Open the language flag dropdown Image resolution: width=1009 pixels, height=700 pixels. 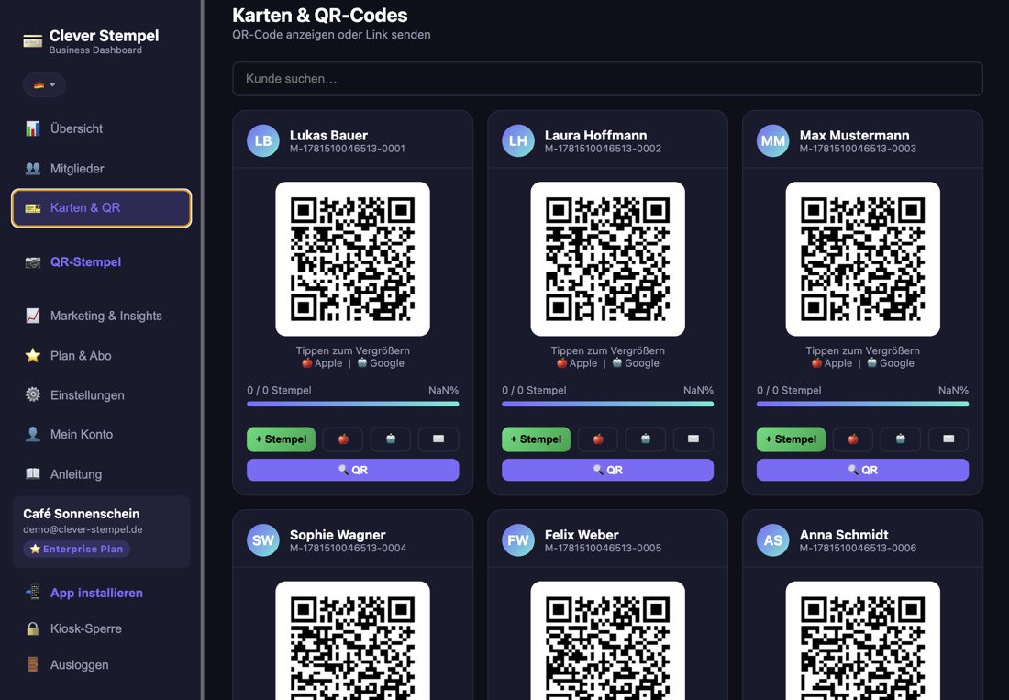point(44,85)
